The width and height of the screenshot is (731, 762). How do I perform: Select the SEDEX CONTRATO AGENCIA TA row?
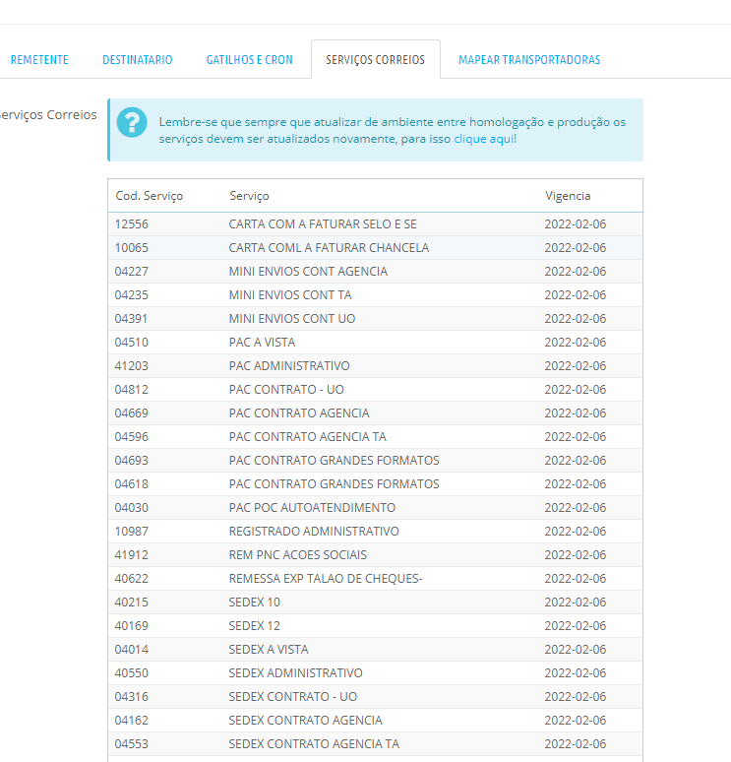tap(314, 744)
